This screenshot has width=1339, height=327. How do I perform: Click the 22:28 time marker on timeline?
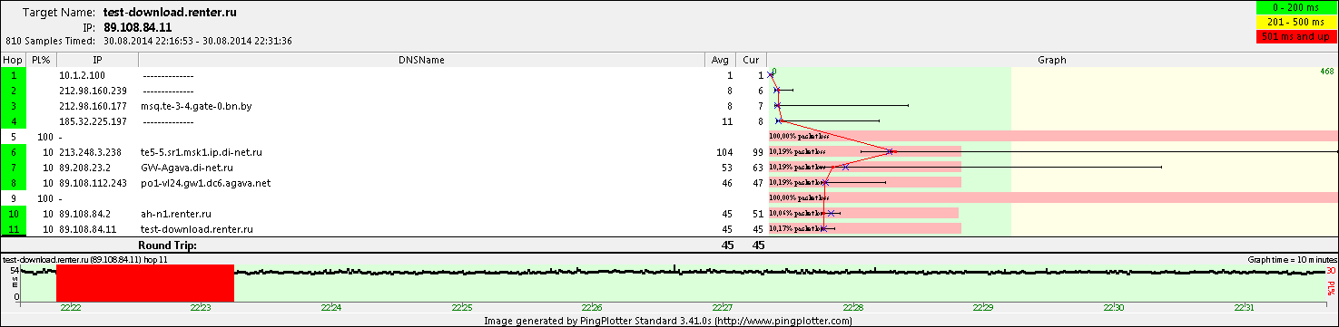[852, 308]
